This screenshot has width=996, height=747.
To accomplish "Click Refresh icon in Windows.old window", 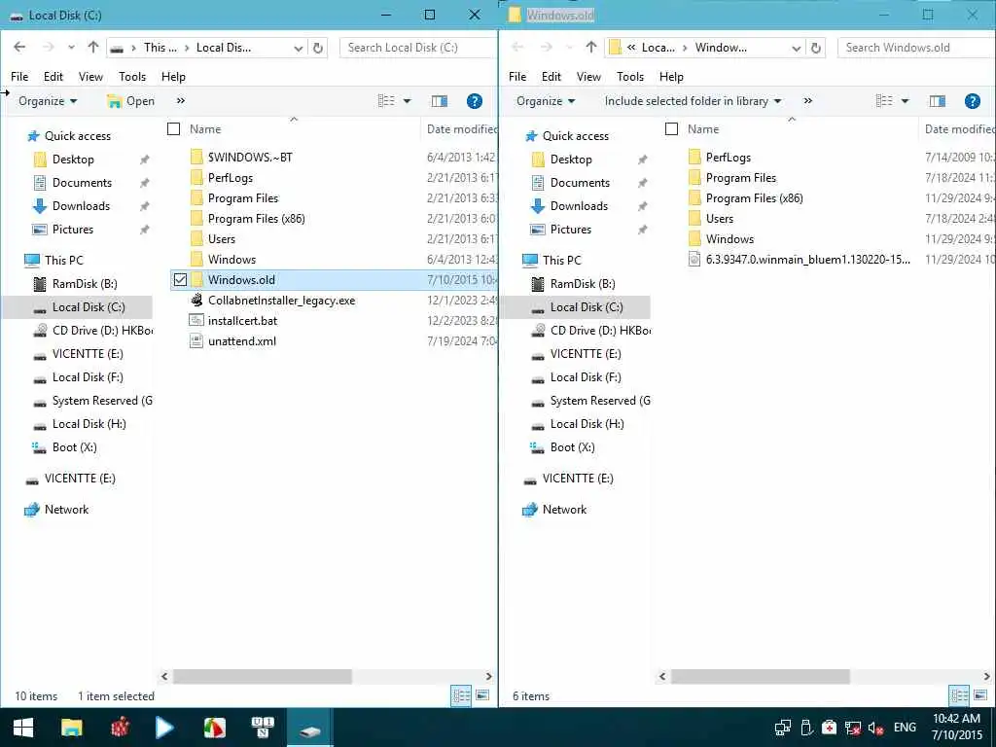I will (x=816, y=48).
